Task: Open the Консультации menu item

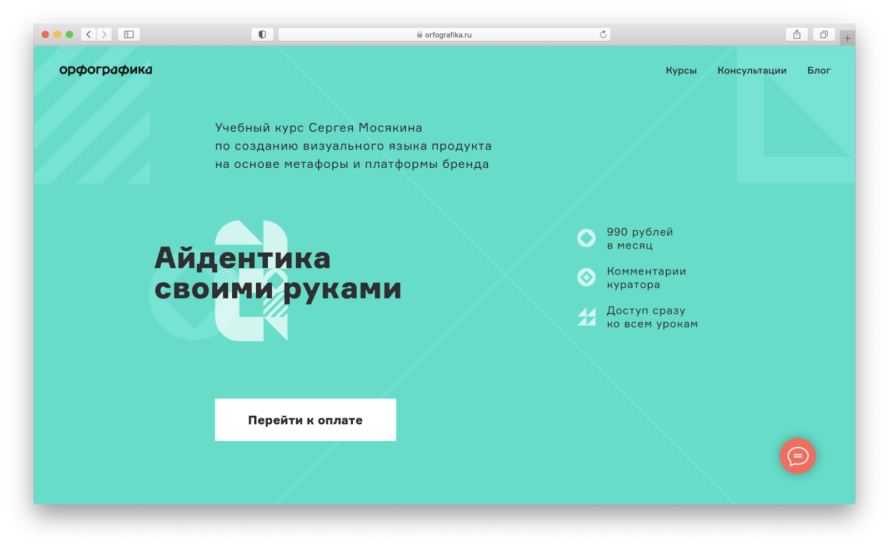Action: click(x=752, y=71)
